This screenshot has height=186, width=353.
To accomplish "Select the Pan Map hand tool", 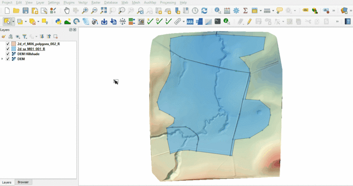I will (x=67, y=11).
